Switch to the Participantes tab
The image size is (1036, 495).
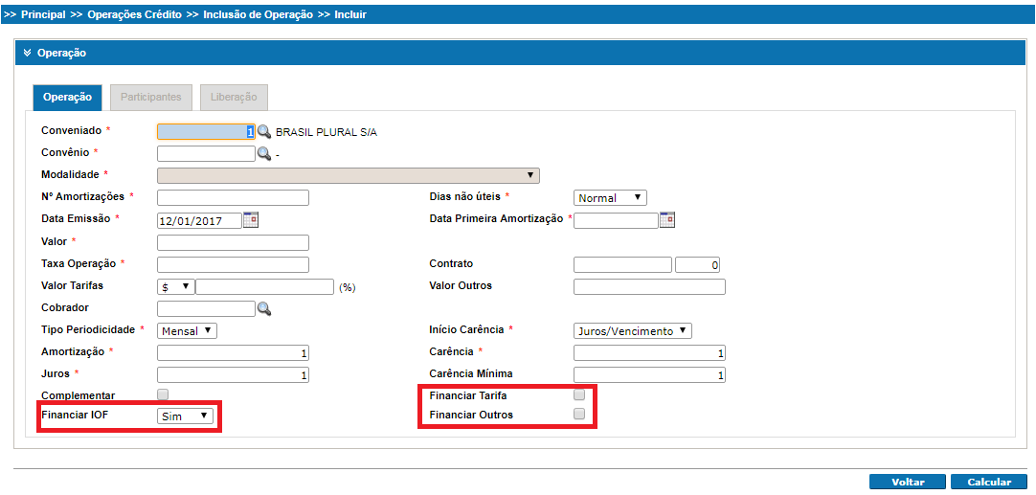coord(151,98)
